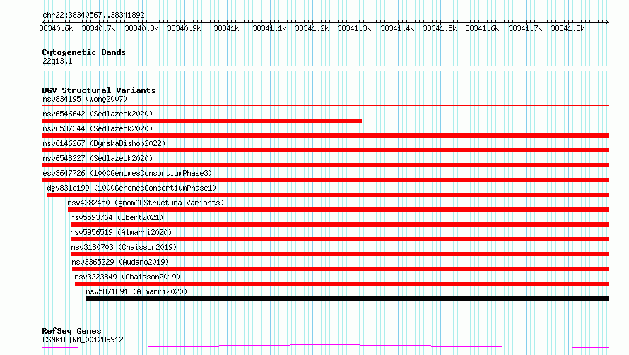Image resolution: width=629 pixels, height=355 pixels.
Task: Click the red bar under nsv3365229
Action: [341, 269]
